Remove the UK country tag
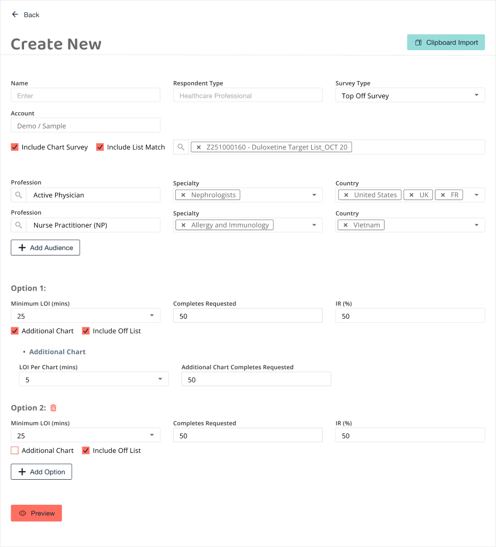 click(412, 195)
